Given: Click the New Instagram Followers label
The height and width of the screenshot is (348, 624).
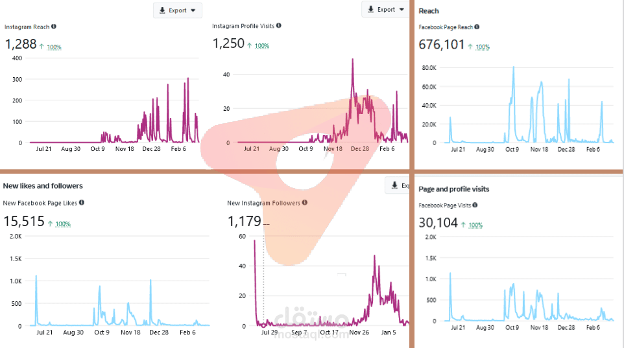Looking at the screenshot, I should 263,203.
